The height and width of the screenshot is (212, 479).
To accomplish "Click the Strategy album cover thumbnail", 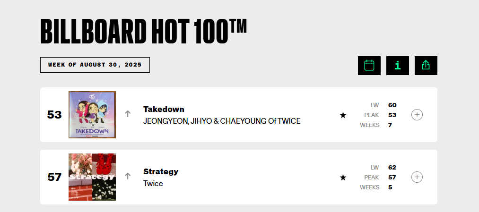I will [92, 177].
